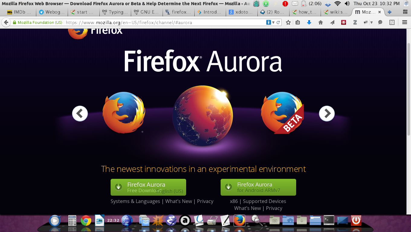
Task: Open the tab groups grid icon
Action: pyautogui.click(x=405, y=12)
